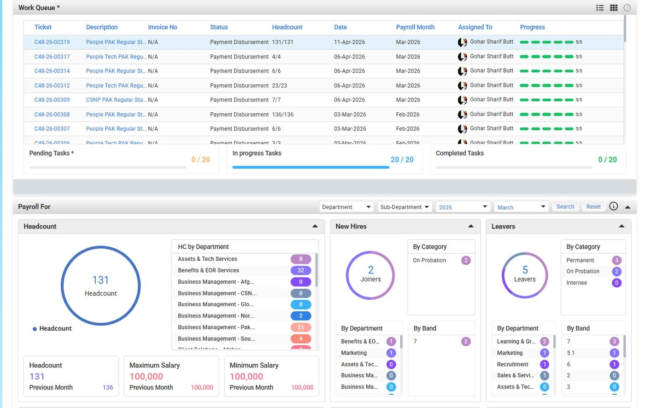Open the info icon beside Reset
Image resolution: width=645 pixels, height=408 pixels.
pyautogui.click(x=614, y=206)
